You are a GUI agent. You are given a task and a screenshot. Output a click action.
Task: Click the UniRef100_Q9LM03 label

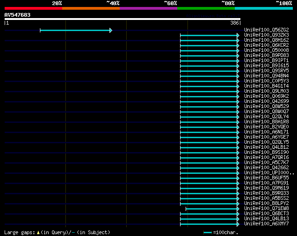[x=266, y=91]
